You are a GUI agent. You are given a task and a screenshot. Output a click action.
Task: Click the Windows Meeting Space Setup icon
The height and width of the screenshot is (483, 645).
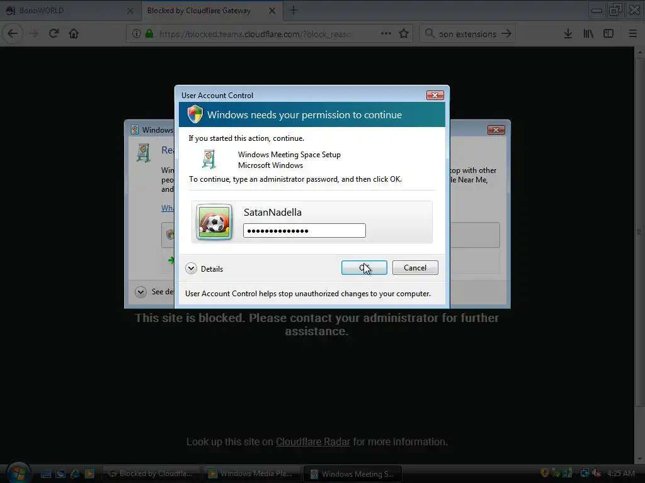(209, 159)
